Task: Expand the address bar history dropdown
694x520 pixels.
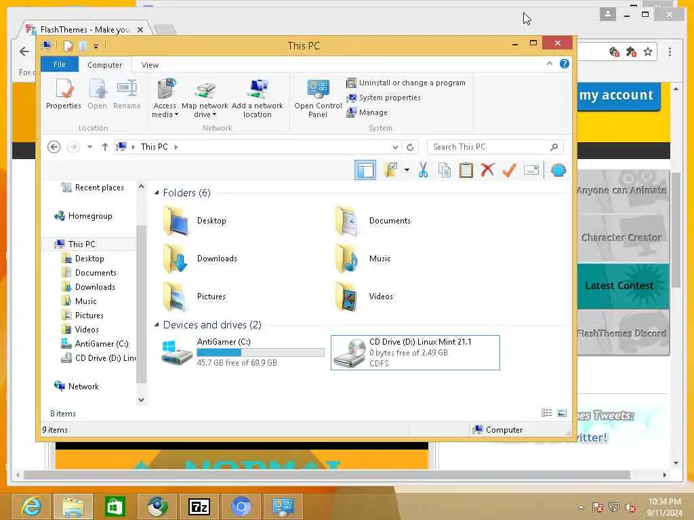Action: (395, 147)
